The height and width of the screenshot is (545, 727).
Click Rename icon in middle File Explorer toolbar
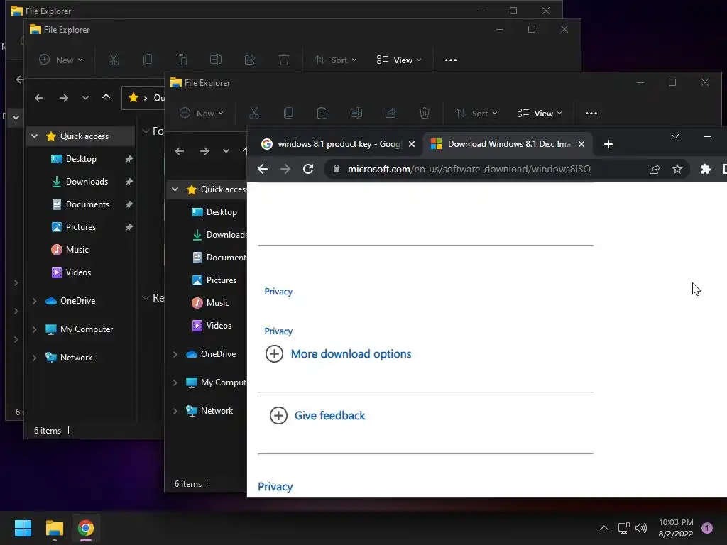[x=216, y=60]
